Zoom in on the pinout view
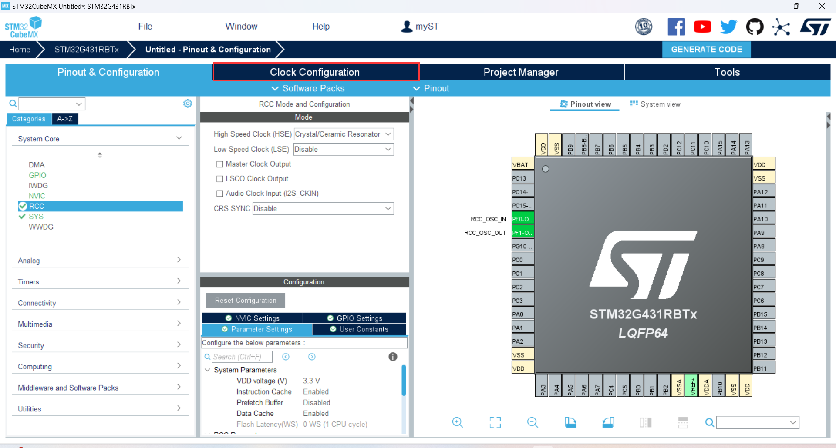Viewport: 836px width, 448px height. point(457,422)
